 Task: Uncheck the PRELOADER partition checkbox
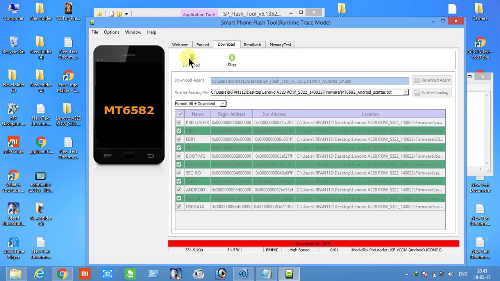pyautogui.click(x=179, y=122)
